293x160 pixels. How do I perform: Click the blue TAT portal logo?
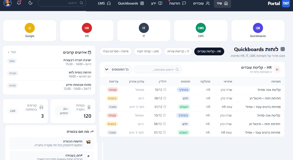tap(286, 4)
